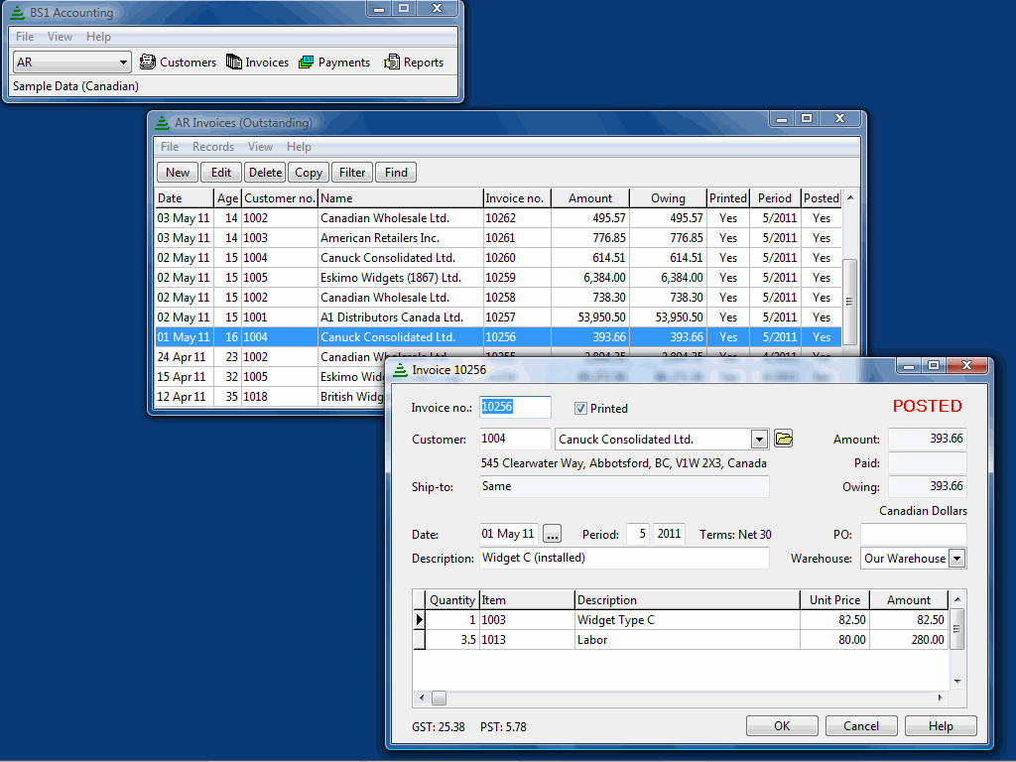Open the Payments module icon
Viewport: 1016px width, 762px height.
pyautogui.click(x=307, y=63)
